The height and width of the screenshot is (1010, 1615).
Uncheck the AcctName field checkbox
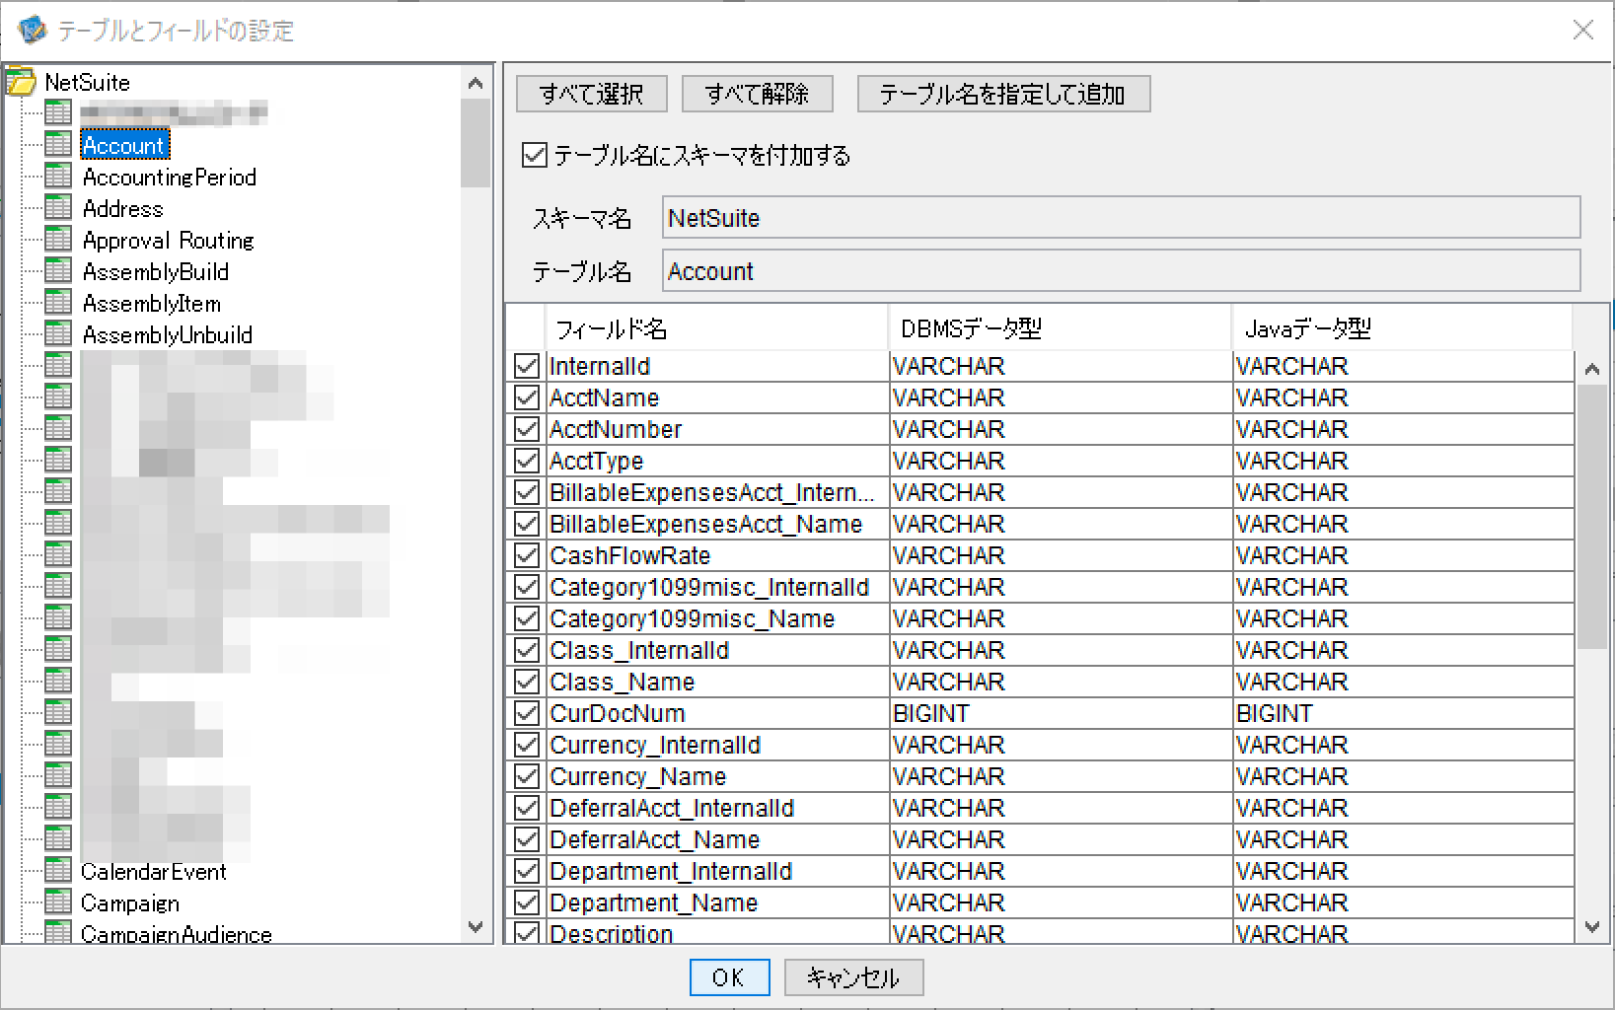coord(527,397)
